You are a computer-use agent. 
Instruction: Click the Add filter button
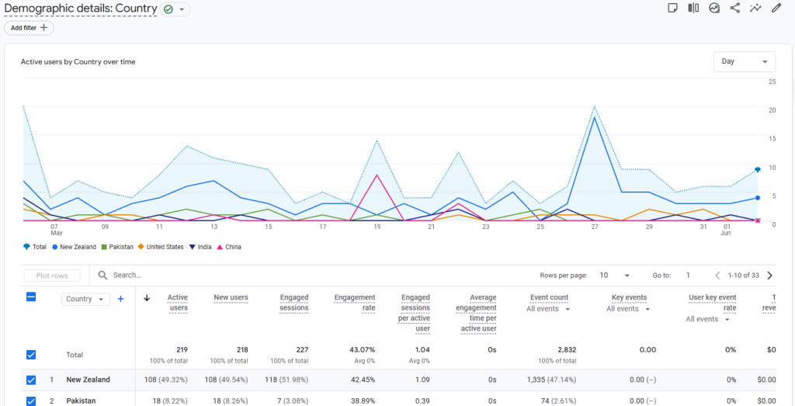pos(29,28)
